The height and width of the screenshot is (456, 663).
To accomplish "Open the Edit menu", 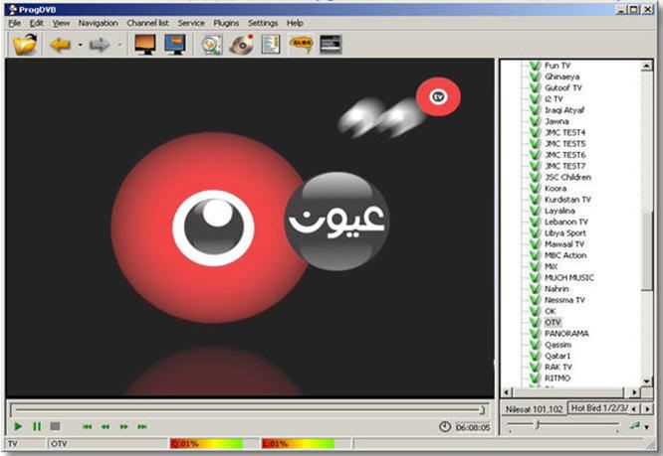I will click(x=37, y=23).
